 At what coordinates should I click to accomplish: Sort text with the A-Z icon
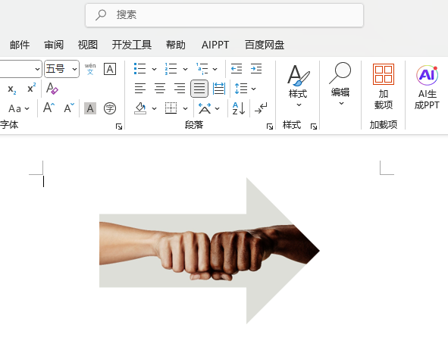tap(239, 108)
